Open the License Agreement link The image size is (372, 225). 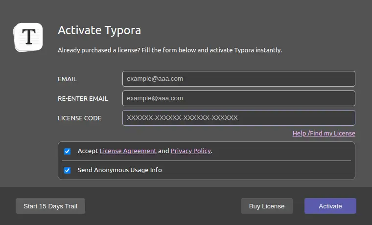[128, 151]
